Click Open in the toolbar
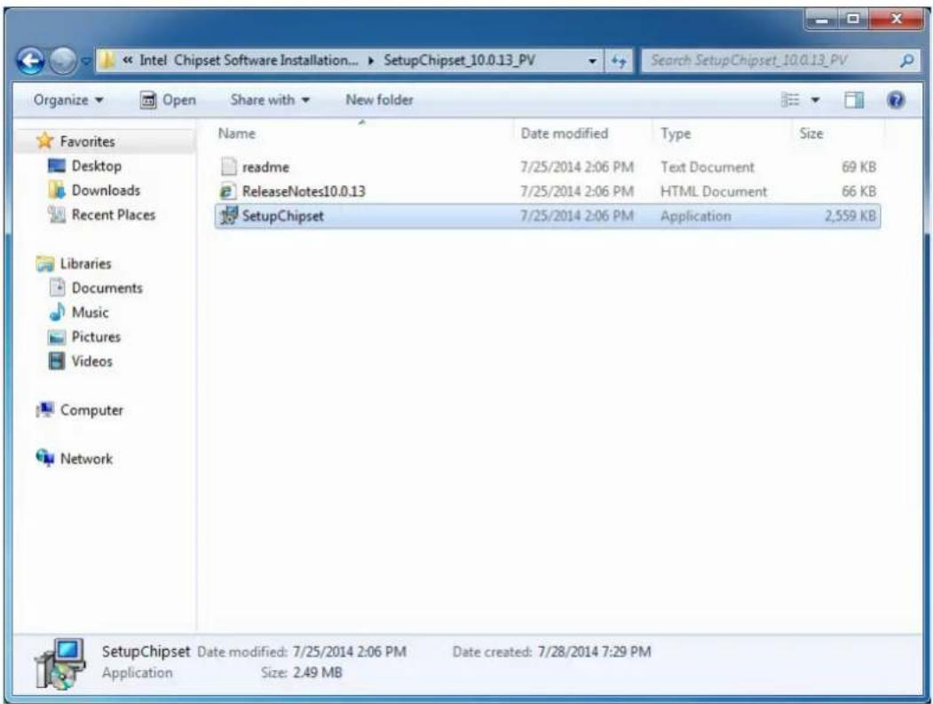The image size is (933, 704). point(168,100)
